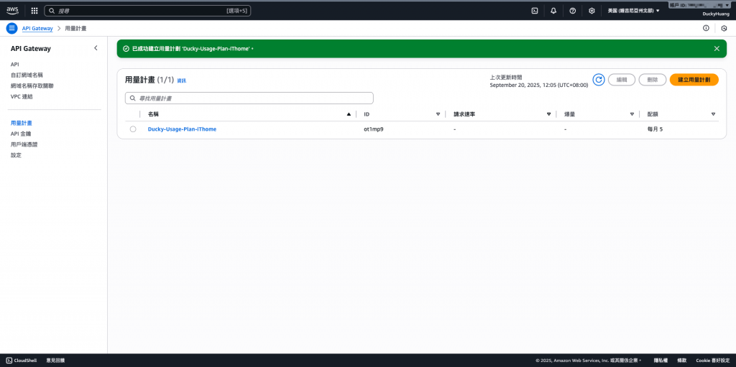Click the 刪除 button

click(x=653, y=80)
